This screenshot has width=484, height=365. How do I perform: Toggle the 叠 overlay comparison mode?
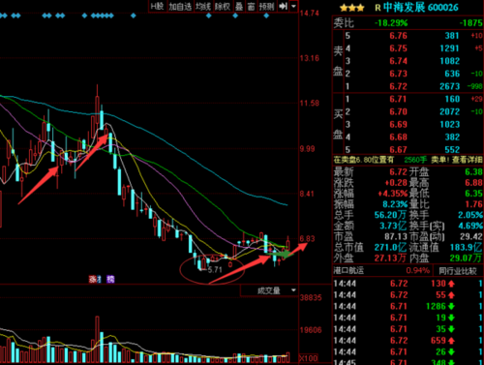[239, 6]
